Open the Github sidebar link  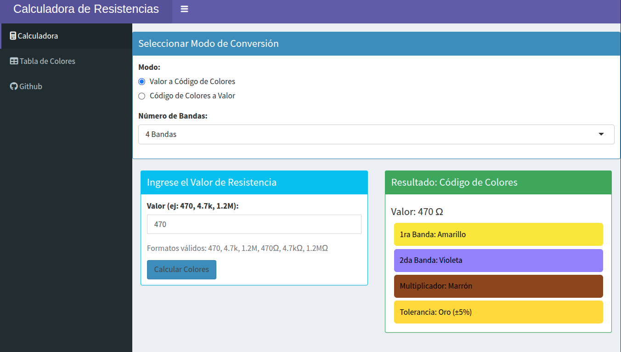coord(31,86)
